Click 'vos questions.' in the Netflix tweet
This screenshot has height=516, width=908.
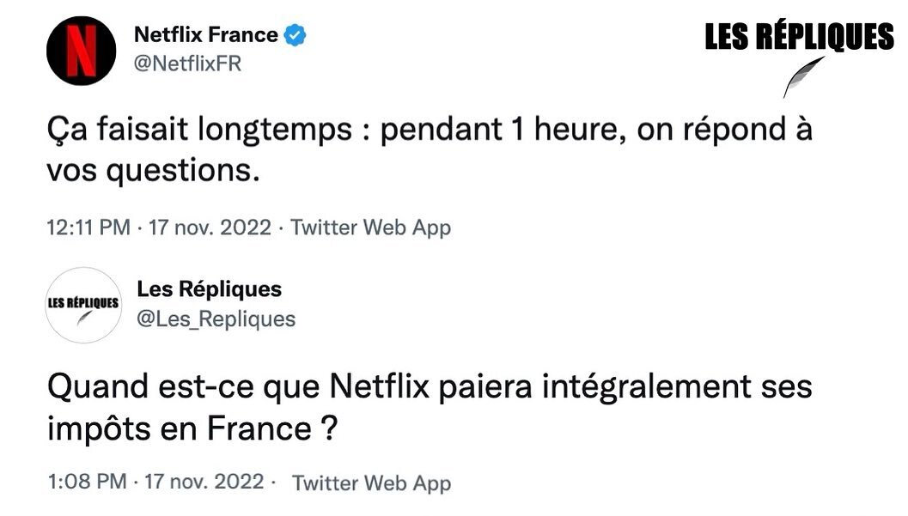(152, 170)
